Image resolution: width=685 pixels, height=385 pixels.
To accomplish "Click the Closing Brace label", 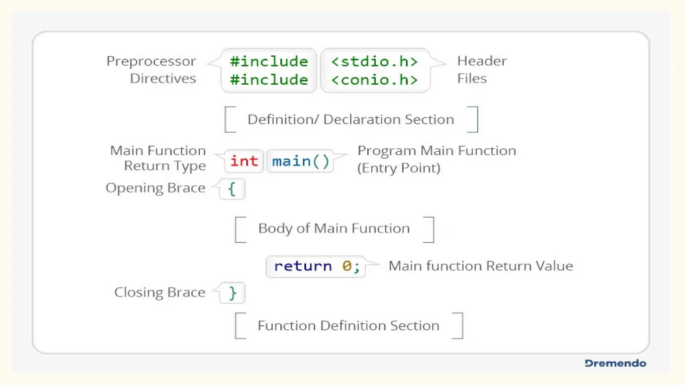I will (160, 292).
